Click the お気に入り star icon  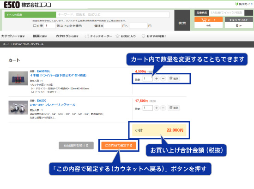click(117, 36)
